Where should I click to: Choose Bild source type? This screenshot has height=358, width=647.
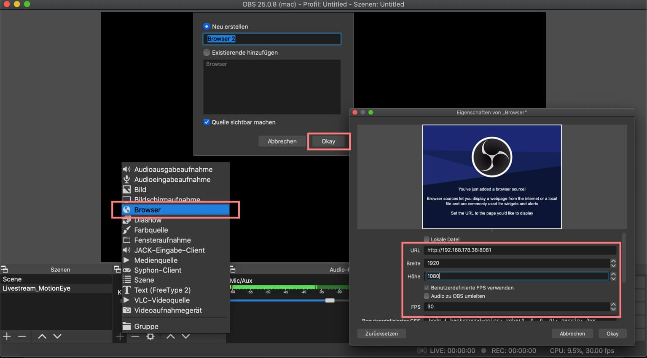[x=175, y=190]
